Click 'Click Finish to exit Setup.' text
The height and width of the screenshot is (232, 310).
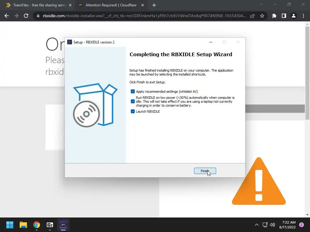(x=147, y=82)
